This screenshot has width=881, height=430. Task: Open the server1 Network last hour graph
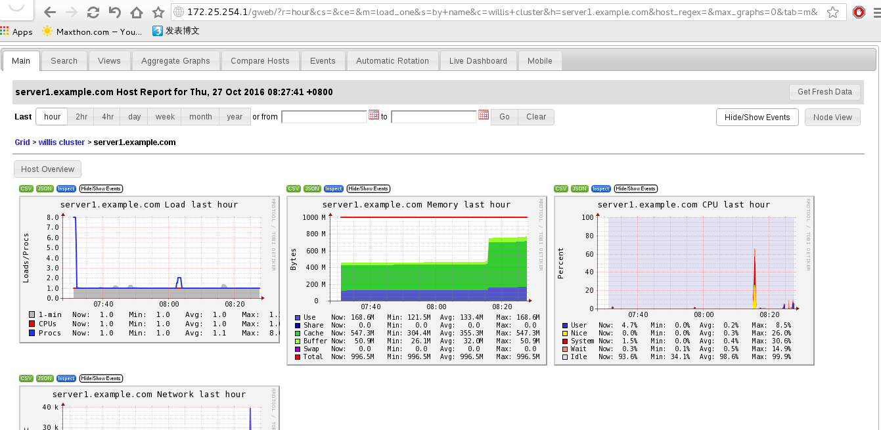[149, 408]
